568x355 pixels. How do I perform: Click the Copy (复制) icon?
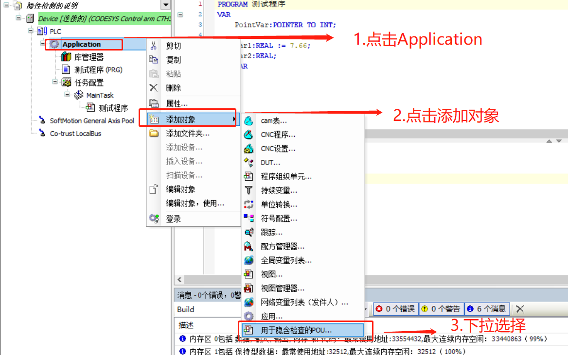pyautogui.click(x=154, y=59)
